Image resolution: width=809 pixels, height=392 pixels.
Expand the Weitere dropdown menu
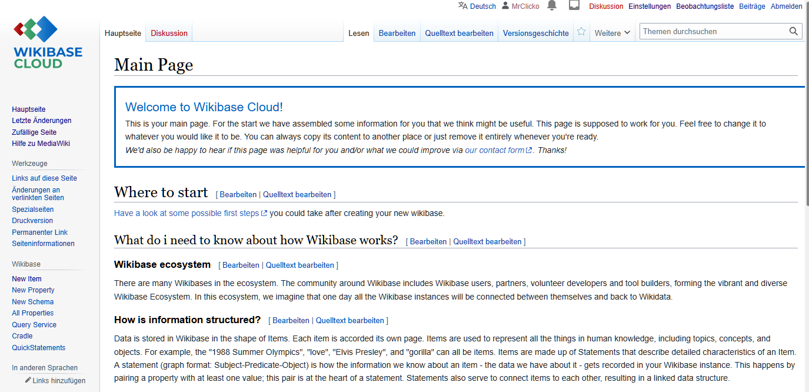(x=612, y=33)
